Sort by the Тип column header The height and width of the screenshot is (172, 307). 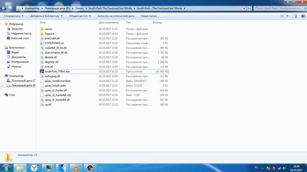tap(128, 22)
